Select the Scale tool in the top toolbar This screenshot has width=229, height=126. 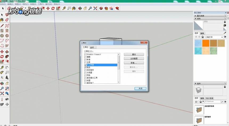(x=58, y=8)
